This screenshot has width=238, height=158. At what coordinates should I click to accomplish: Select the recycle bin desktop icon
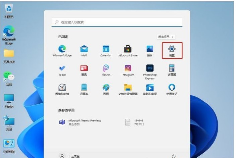[9, 11]
